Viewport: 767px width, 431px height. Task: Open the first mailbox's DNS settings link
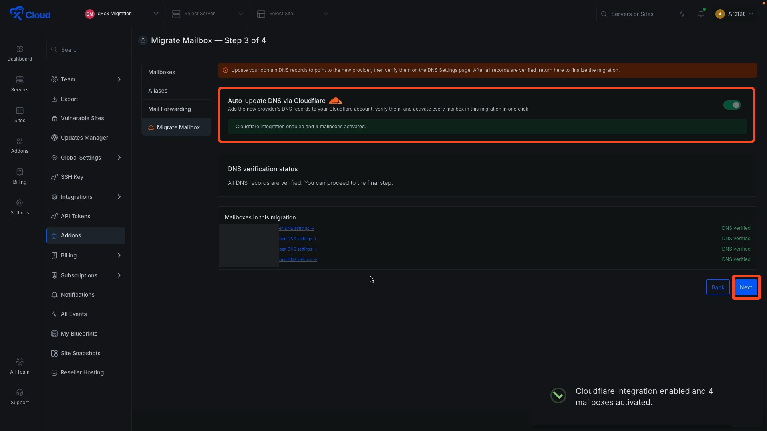296,229
